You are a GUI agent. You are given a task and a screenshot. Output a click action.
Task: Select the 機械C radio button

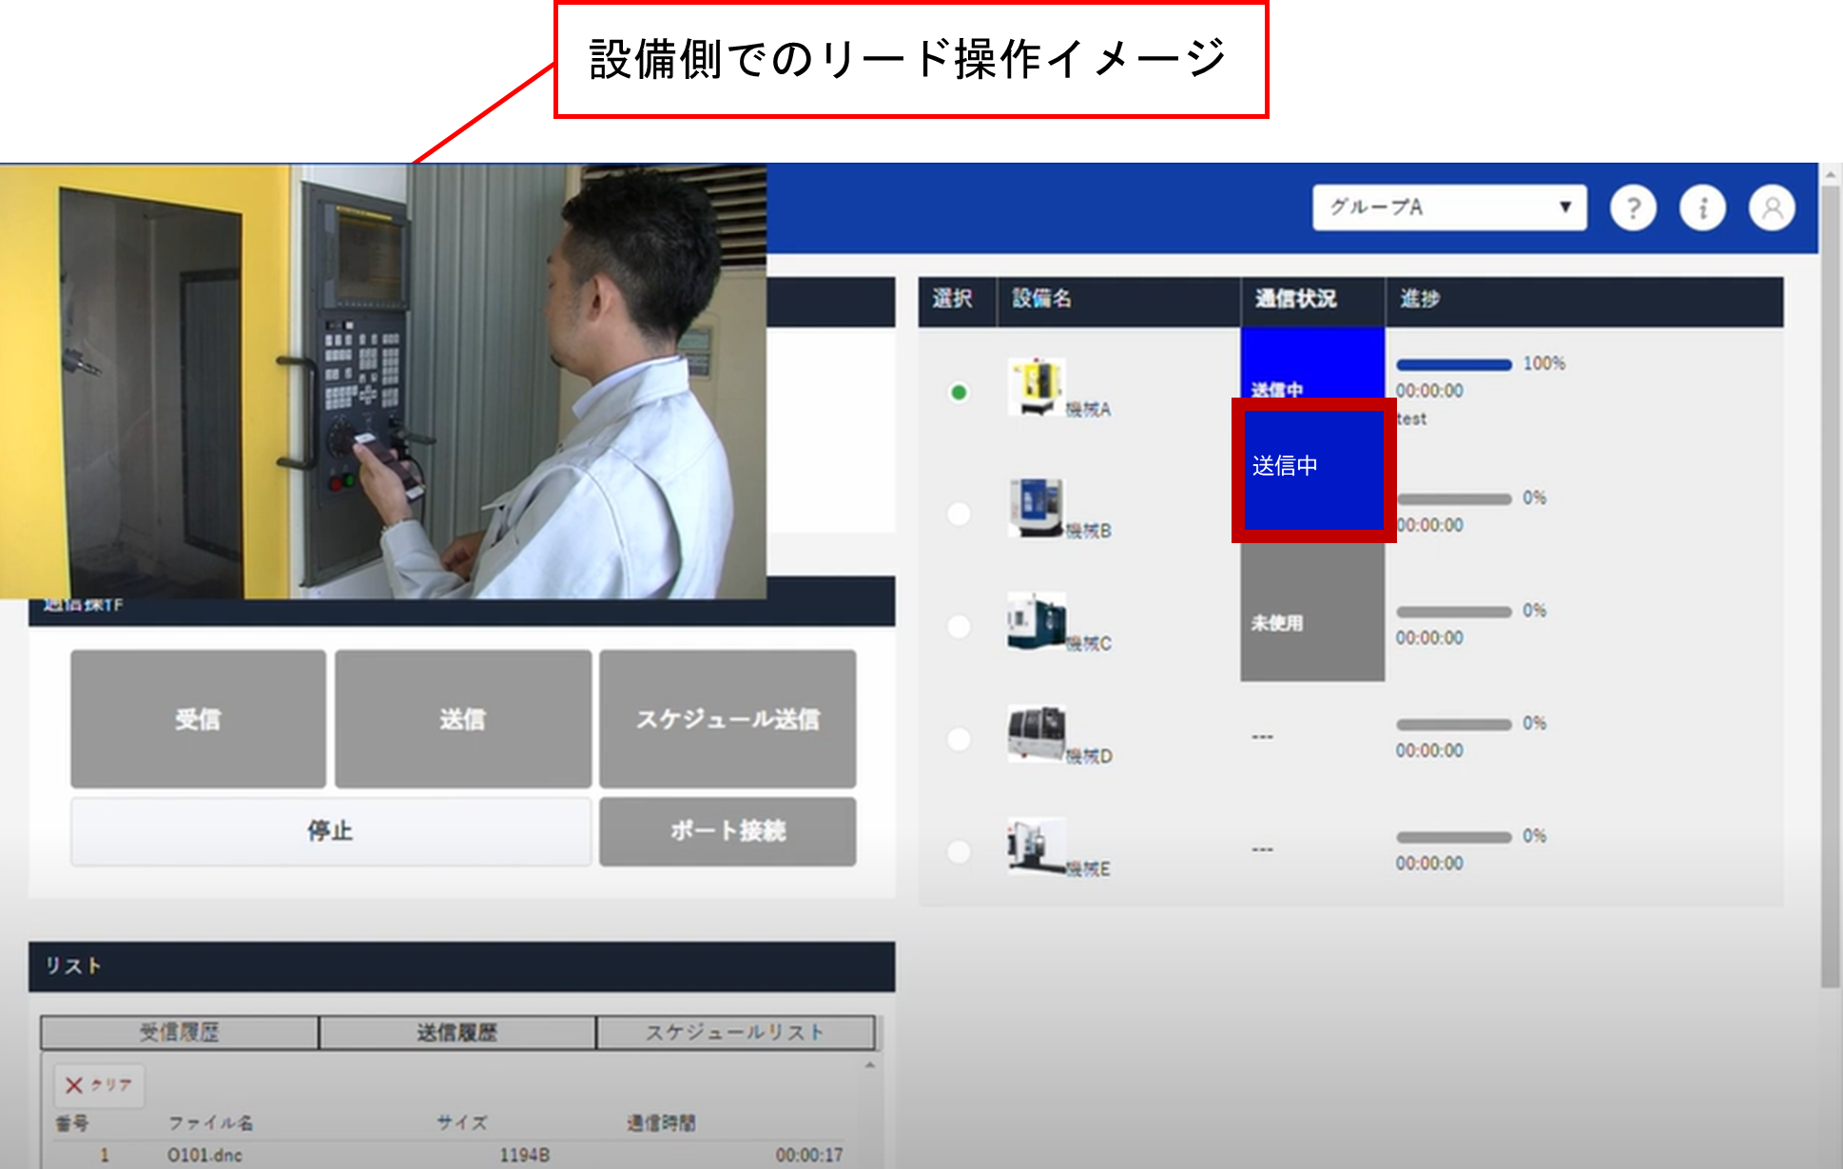pos(959,626)
